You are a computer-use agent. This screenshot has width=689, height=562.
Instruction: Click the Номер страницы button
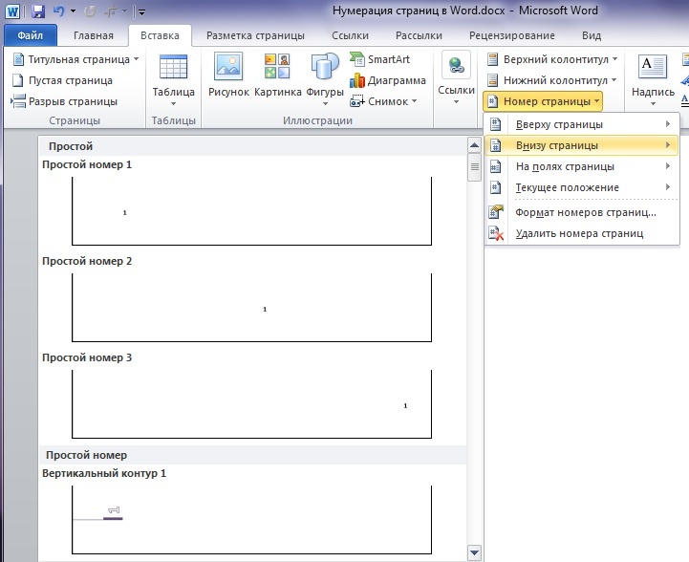point(542,101)
